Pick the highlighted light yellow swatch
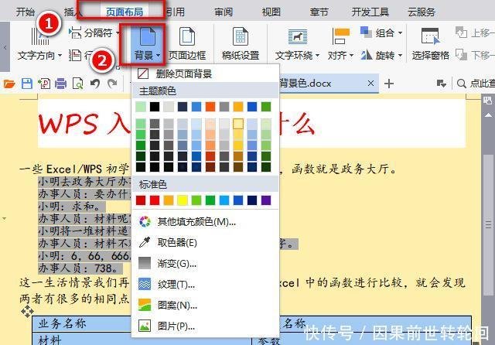This screenshot has width=495, height=345. (238, 124)
